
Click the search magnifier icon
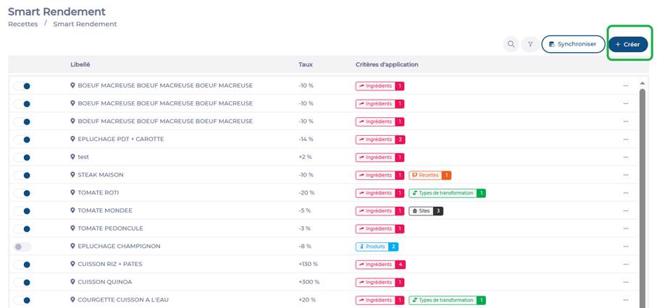pos(511,44)
